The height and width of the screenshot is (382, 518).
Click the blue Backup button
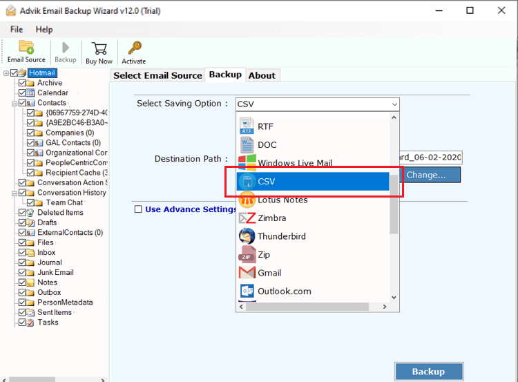pos(429,372)
